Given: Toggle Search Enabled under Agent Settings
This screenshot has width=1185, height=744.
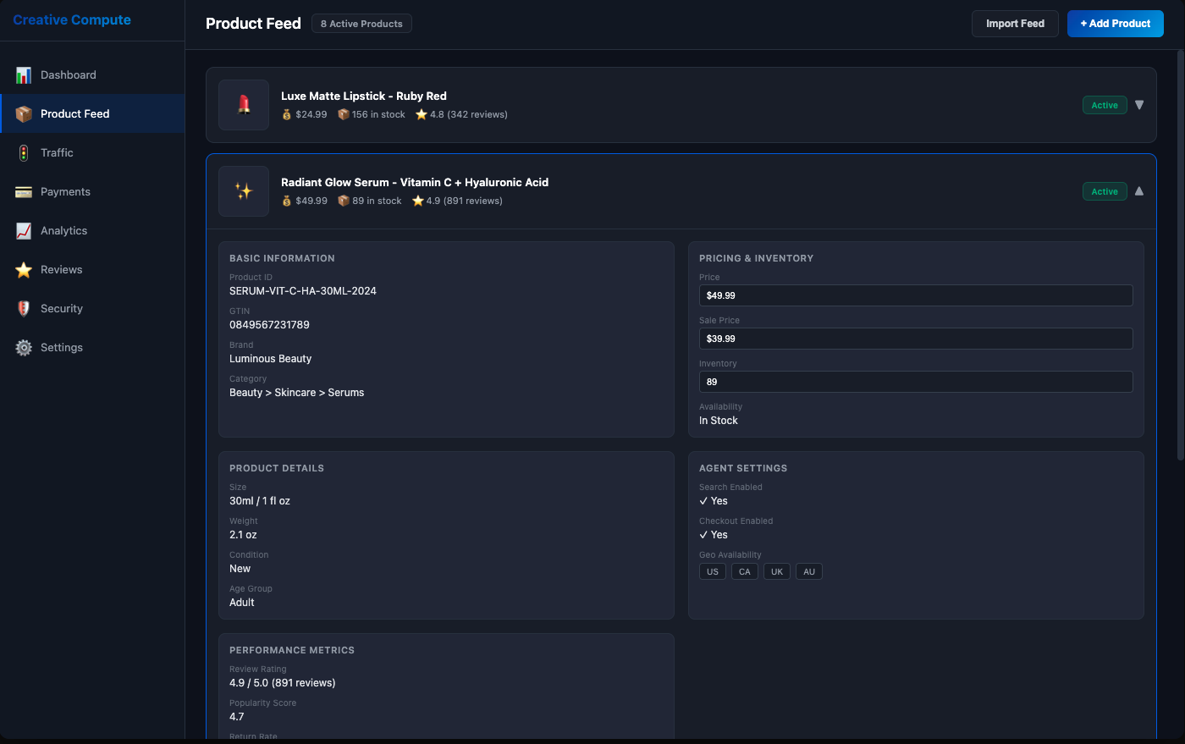Looking at the screenshot, I should tap(714, 500).
